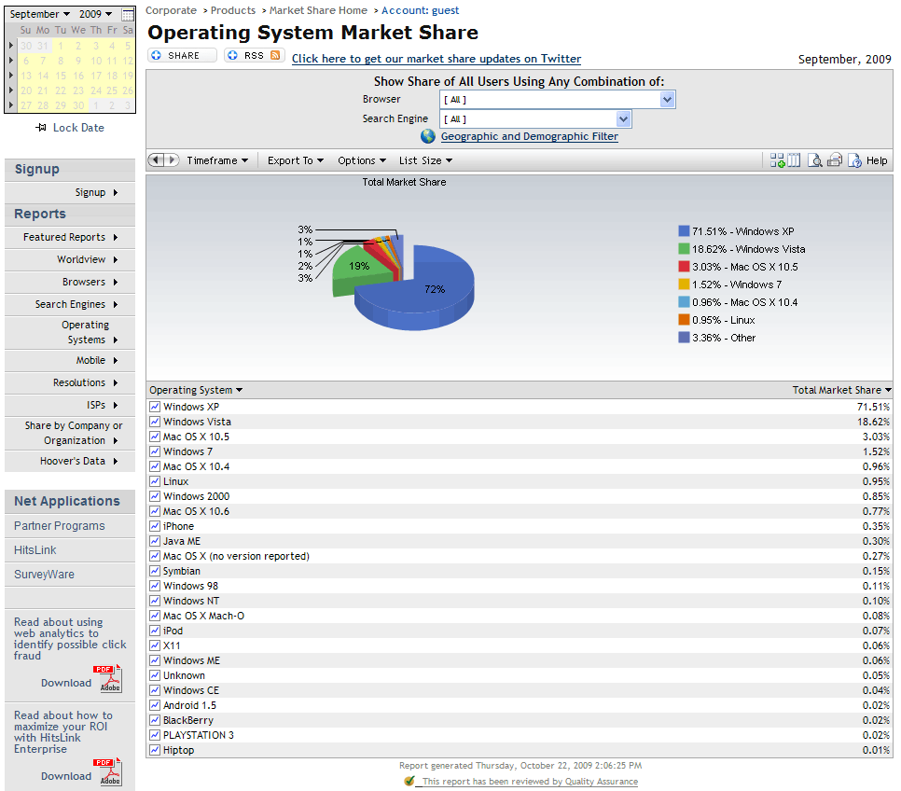Open the List Size dropdown menu
Viewport: 901px width, 791px height.
426,160
